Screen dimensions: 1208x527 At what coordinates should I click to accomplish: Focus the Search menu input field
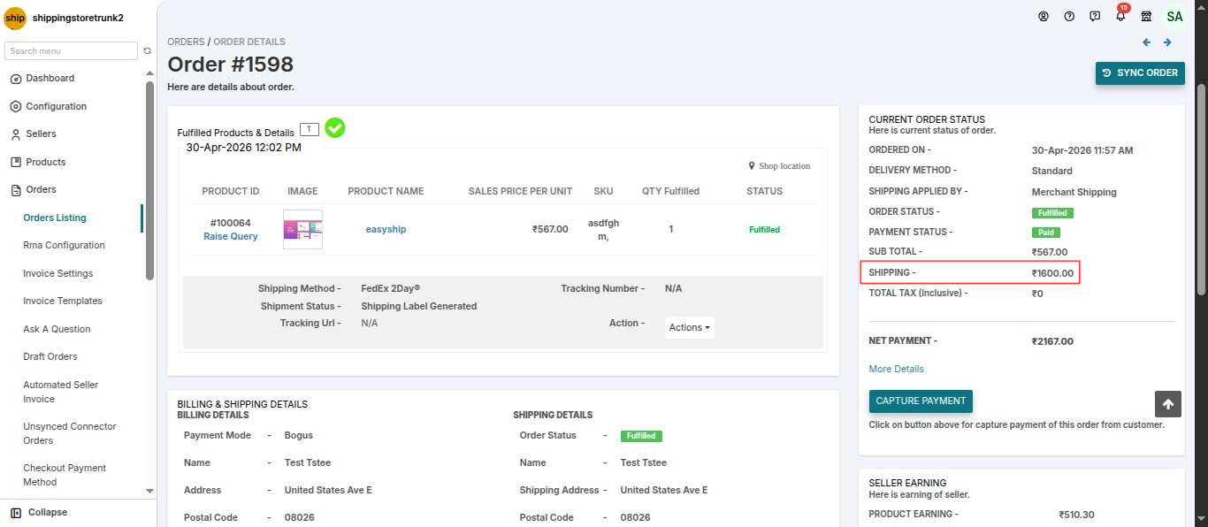[71, 51]
